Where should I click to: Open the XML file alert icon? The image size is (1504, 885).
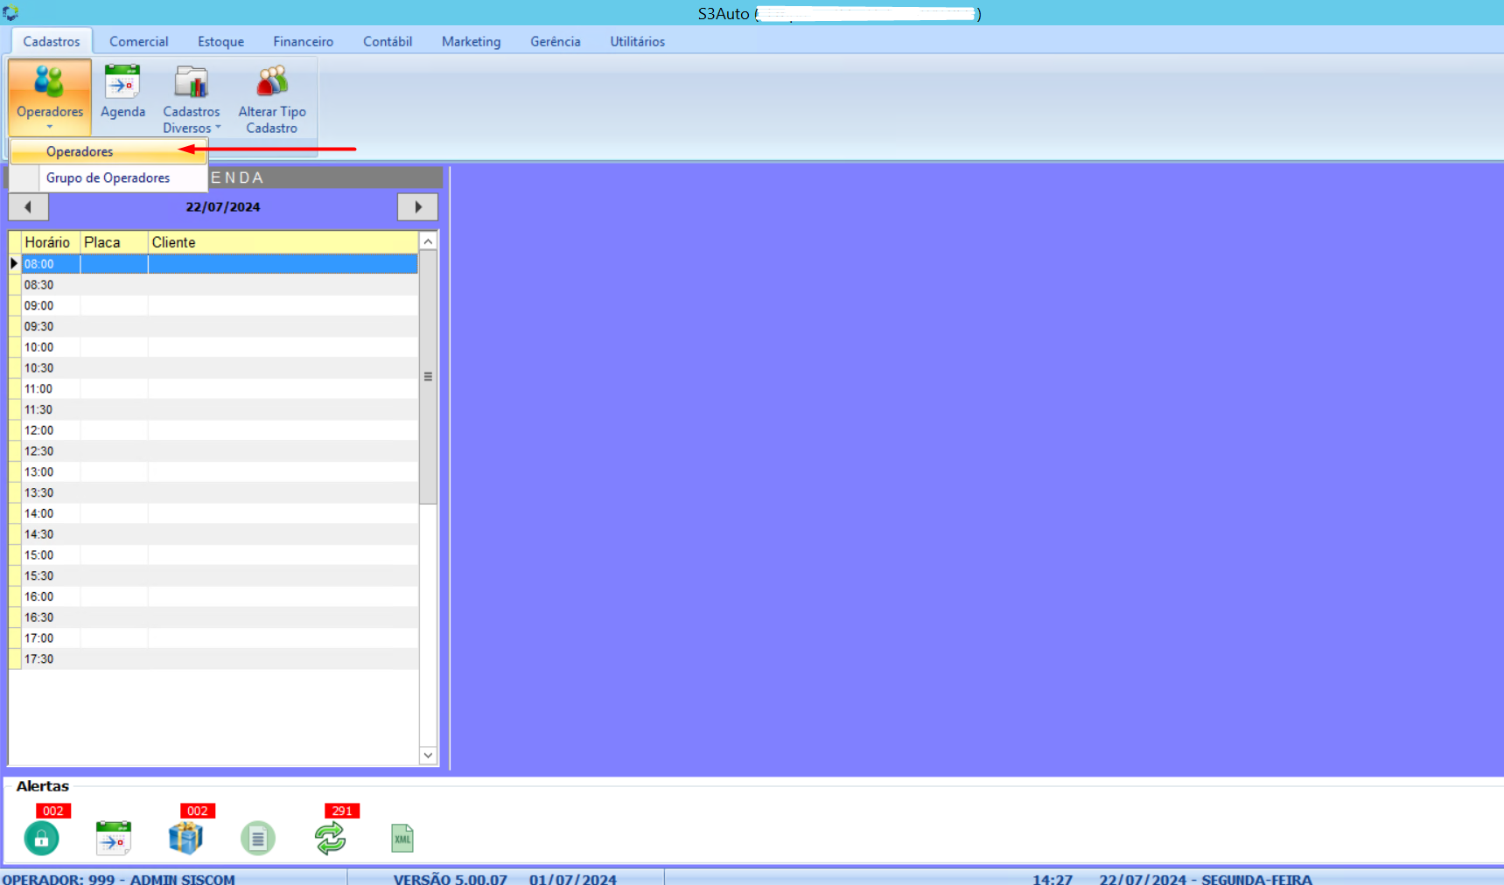click(x=402, y=838)
